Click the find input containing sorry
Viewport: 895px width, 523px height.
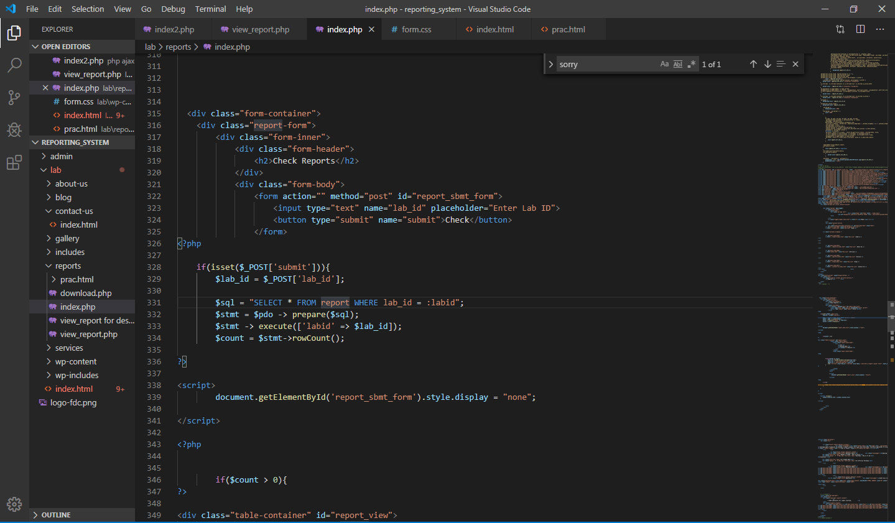[606, 64]
